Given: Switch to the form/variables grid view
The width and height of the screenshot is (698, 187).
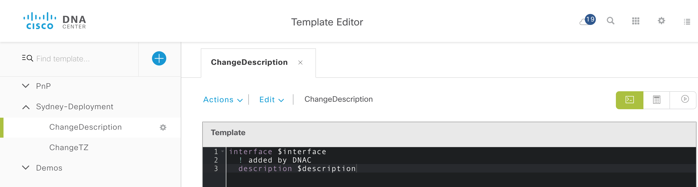Looking at the screenshot, I should pos(656,100).
